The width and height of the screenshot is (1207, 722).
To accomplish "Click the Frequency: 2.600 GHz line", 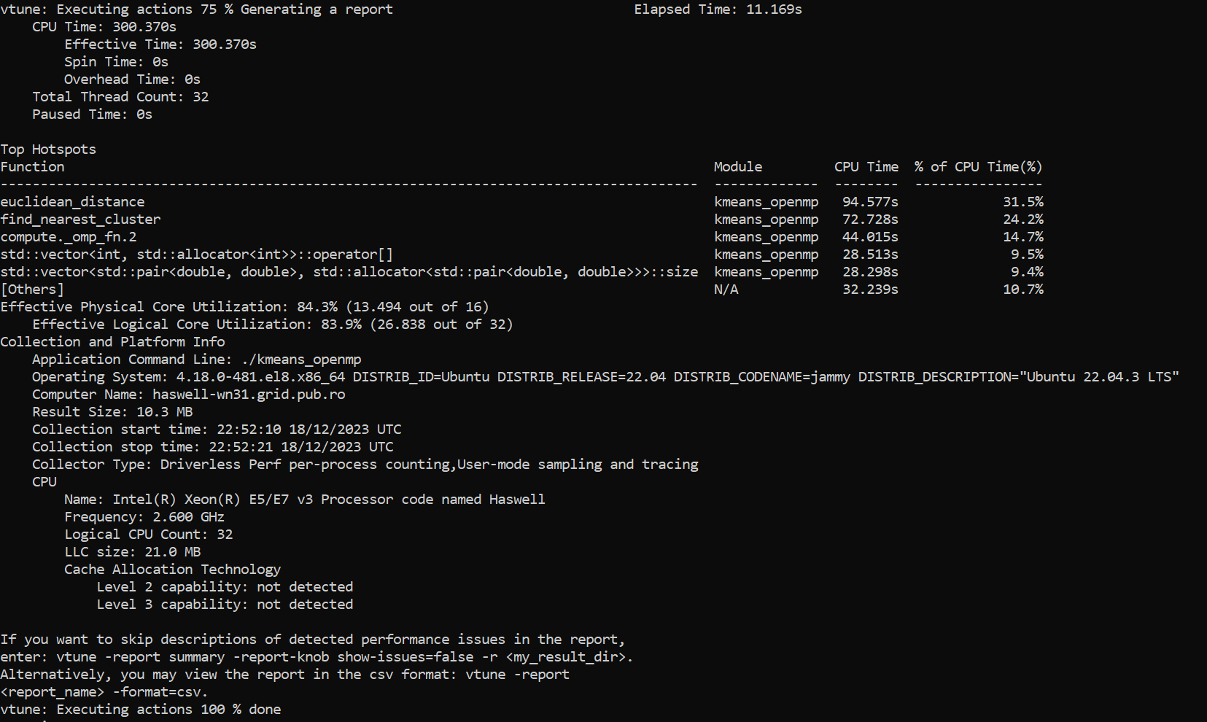I will pos(144,517).
